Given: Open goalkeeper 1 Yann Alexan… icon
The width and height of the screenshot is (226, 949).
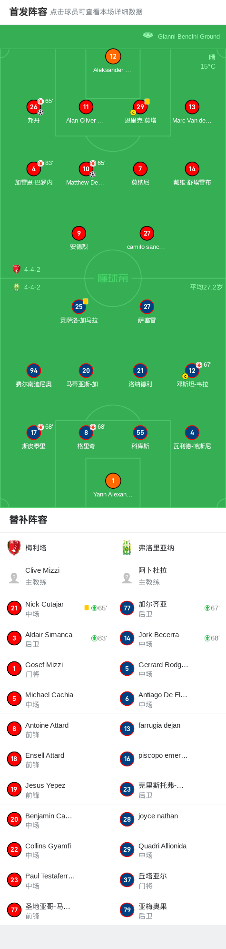Looking at the screenshot, I should pyautogui.click(x=113, y=481).
